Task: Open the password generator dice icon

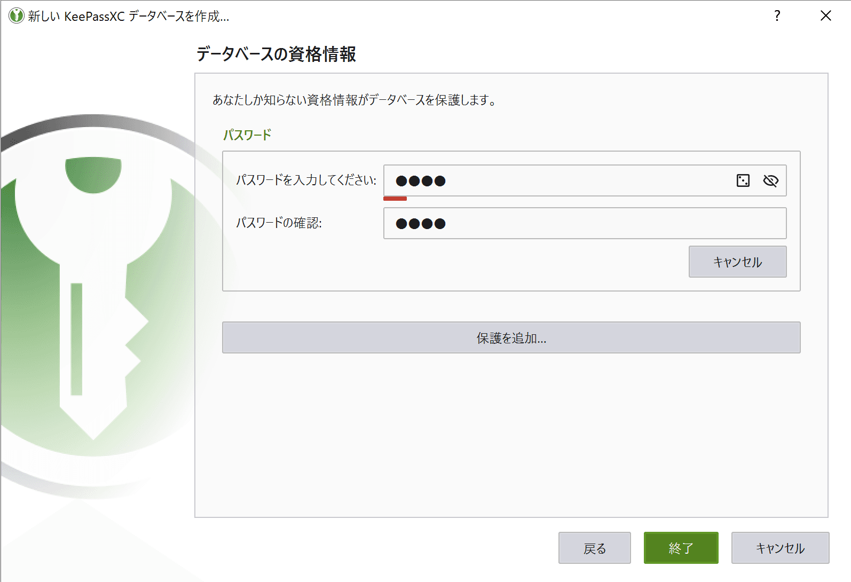Action: pos(743,180)
